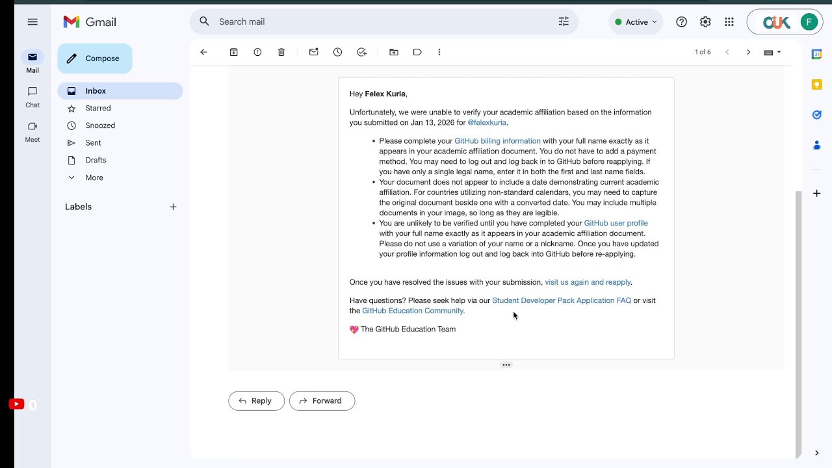
Task: Show search options filter icon
Action: pos(564,21)
